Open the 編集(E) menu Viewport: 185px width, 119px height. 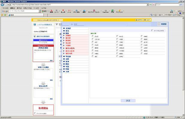pyautogui.click(x=13, y=8)
